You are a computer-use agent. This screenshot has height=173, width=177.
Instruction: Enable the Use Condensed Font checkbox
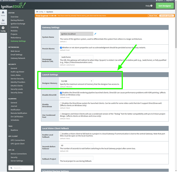pyautogui.click(x=61, y=114)
